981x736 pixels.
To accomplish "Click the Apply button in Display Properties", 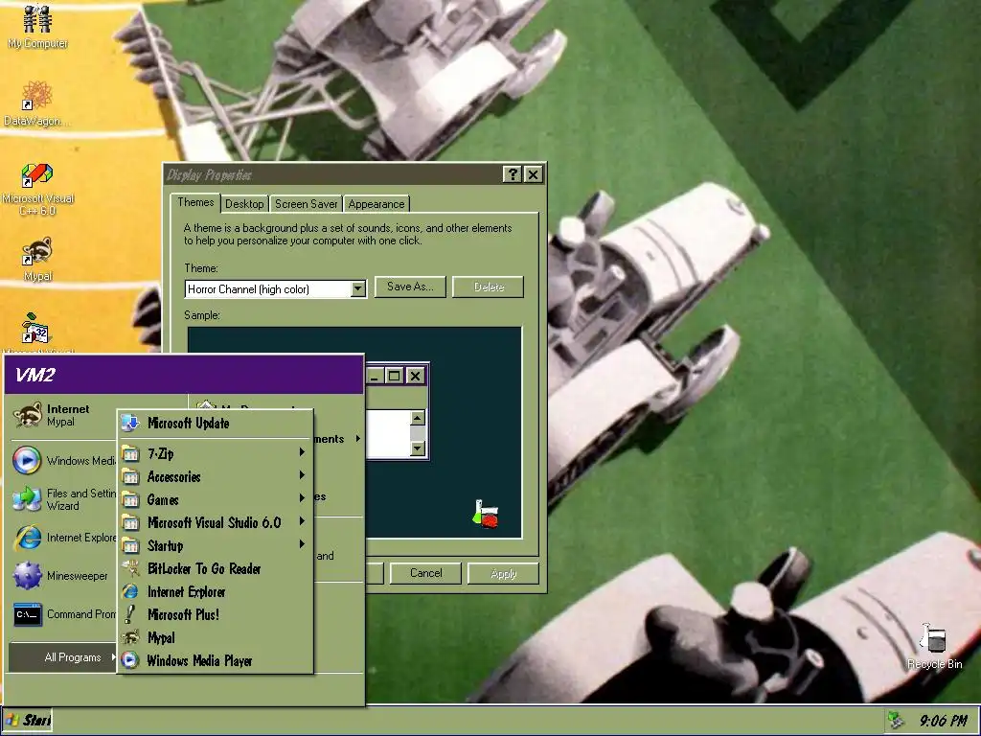I will pos(503,573).
